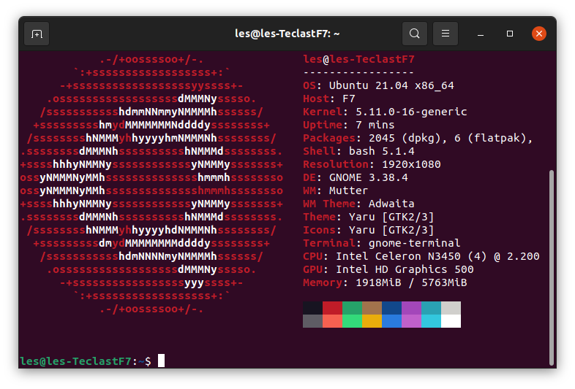Click the Uptime: 7 mins line

tap(349, 125)
